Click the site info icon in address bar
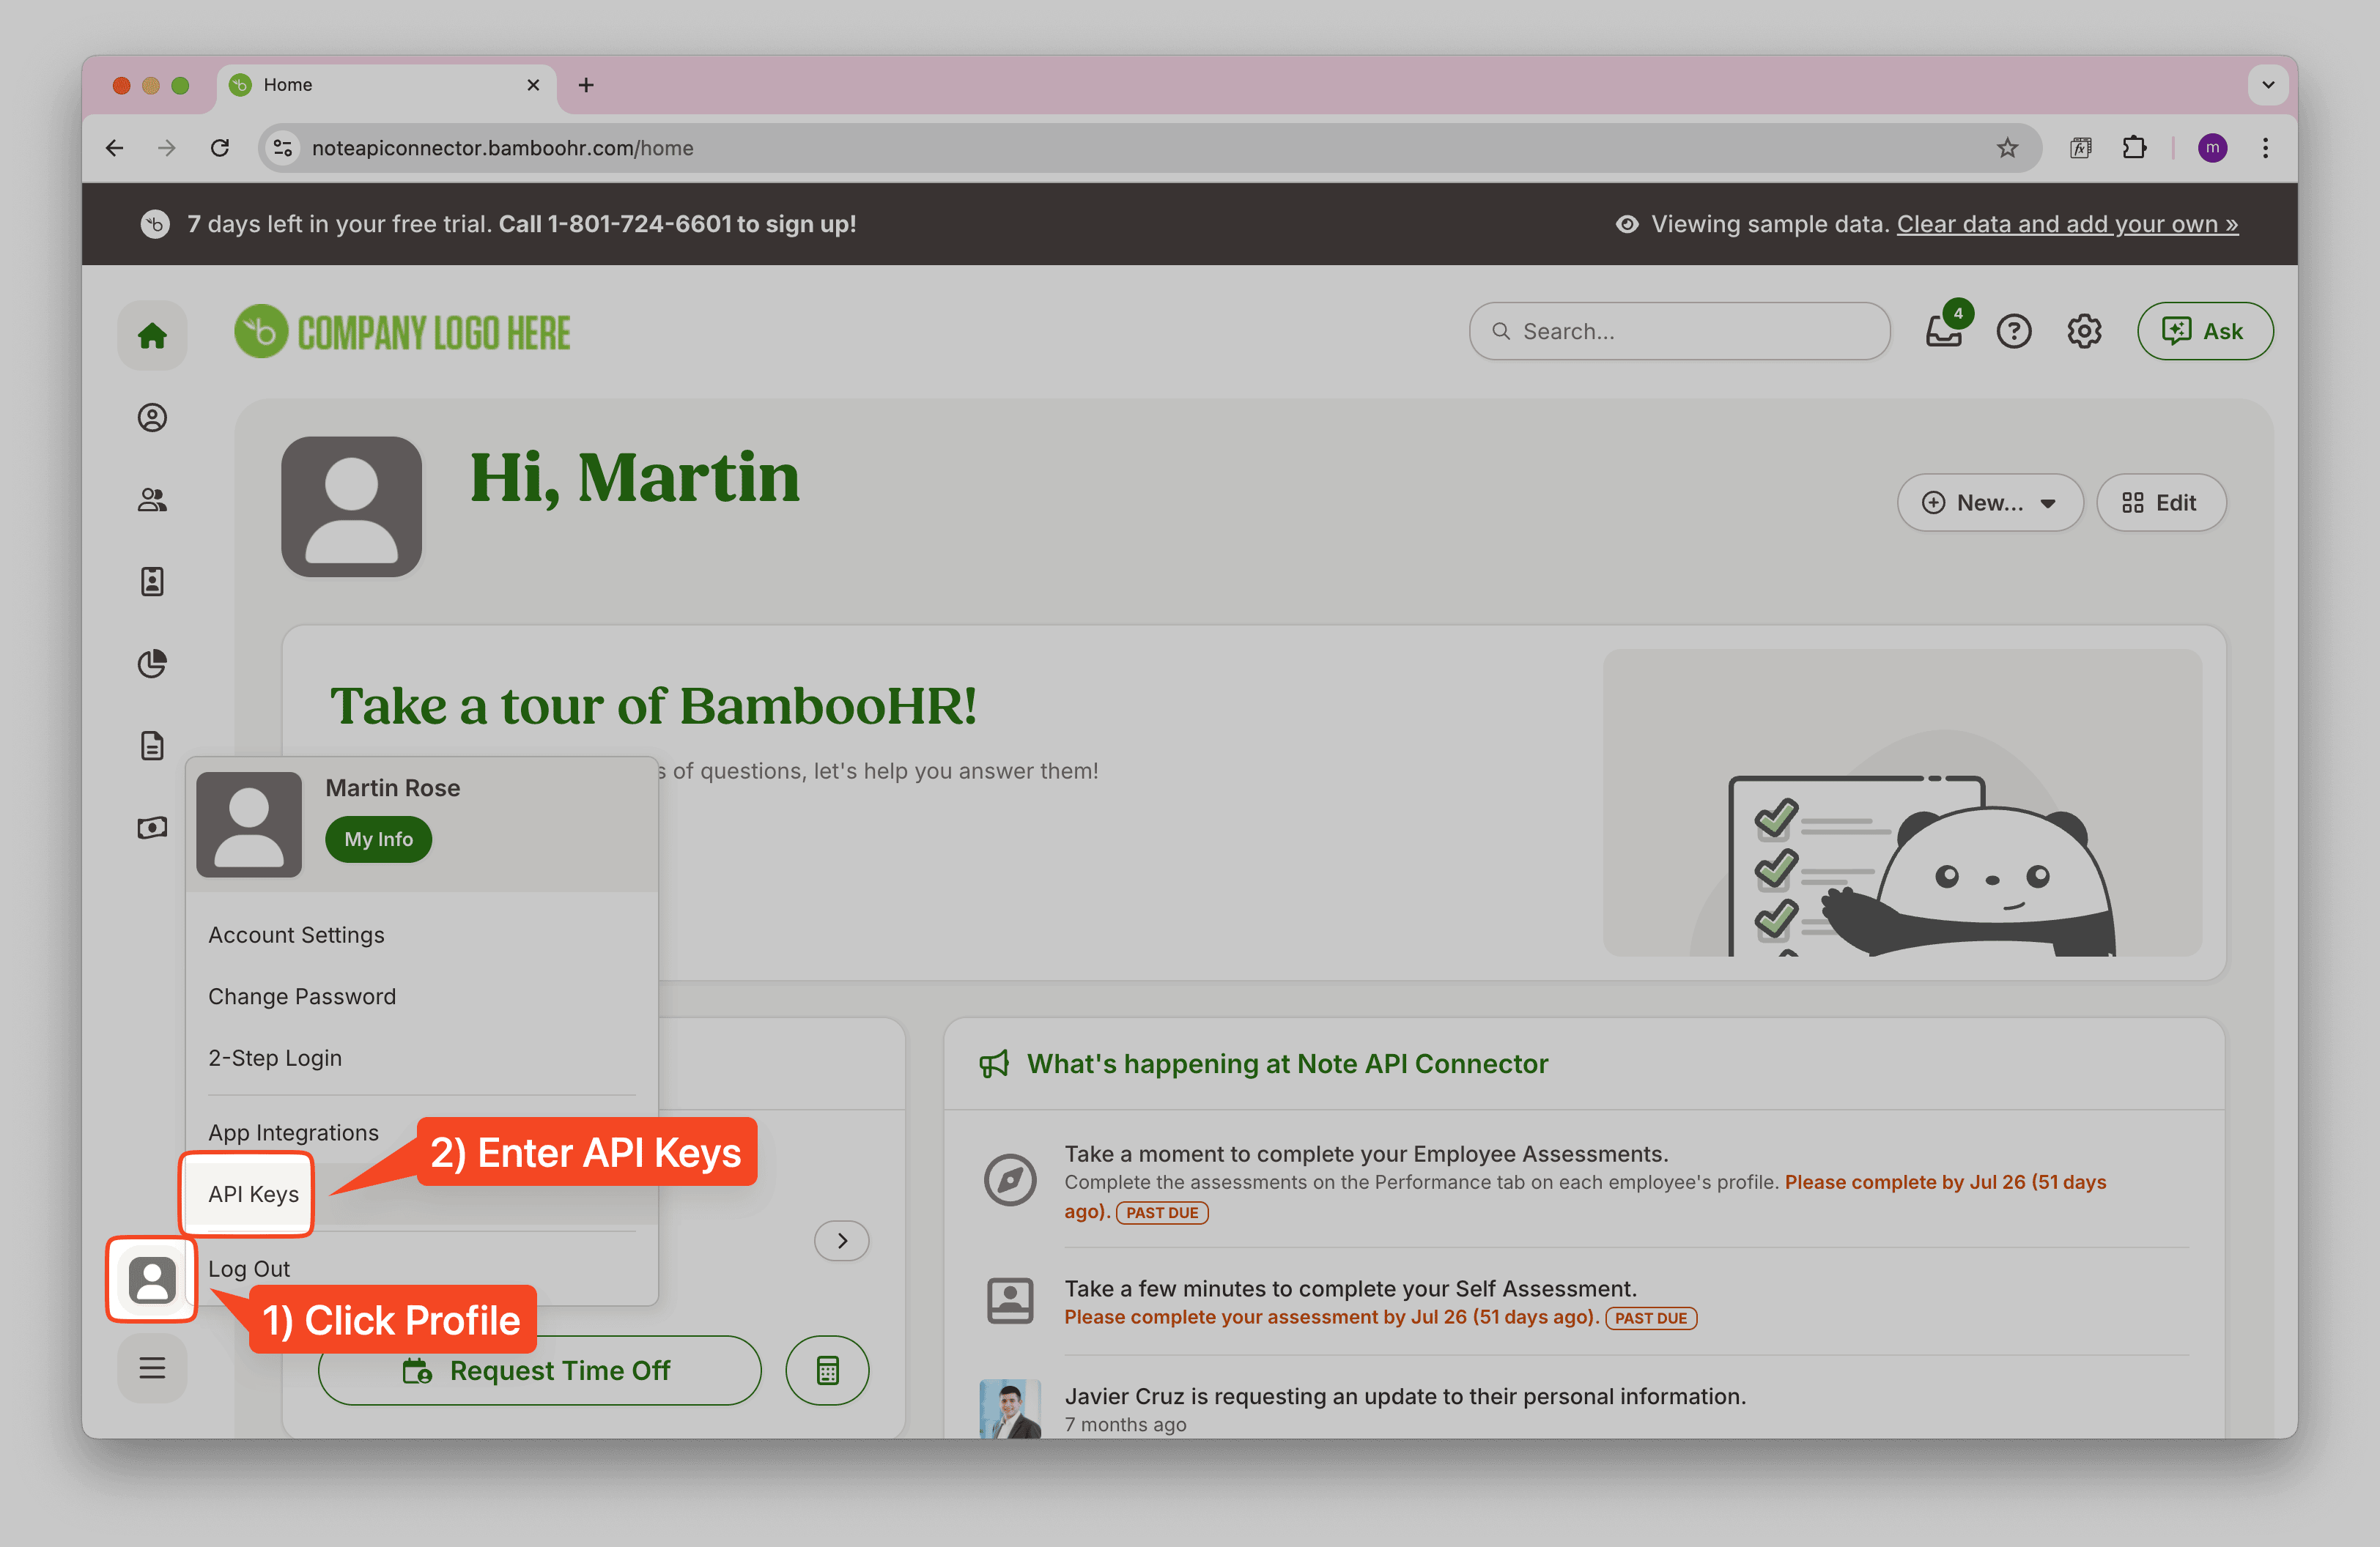Image resolution: width=2380 pixels, height=1547 pixels. point(283,148)
